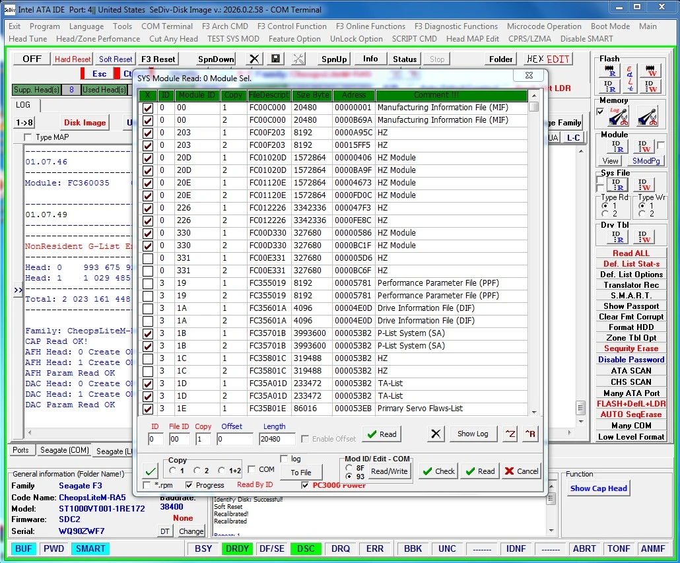Click Flash write by ID icon

click(650, 86)
